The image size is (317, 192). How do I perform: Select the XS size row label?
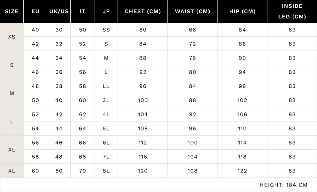pos(12,36)
